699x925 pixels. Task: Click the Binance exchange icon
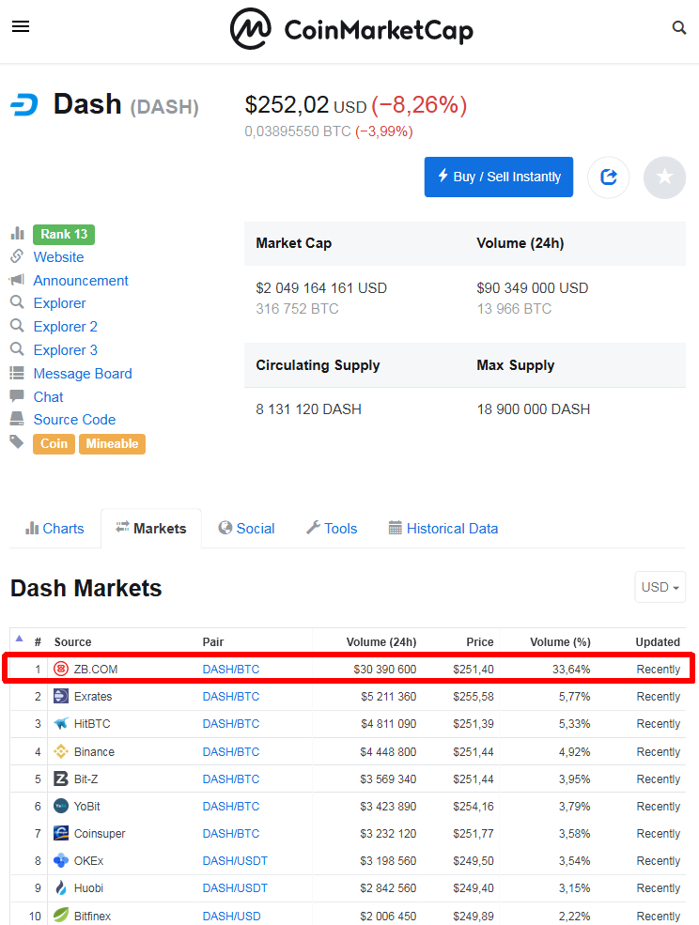point(61,751)
